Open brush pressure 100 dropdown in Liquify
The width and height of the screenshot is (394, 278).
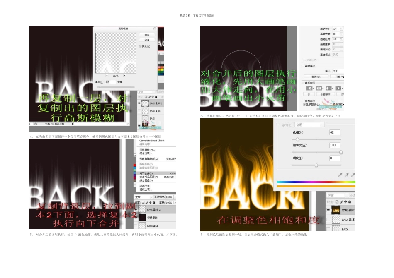click(341, 39)
